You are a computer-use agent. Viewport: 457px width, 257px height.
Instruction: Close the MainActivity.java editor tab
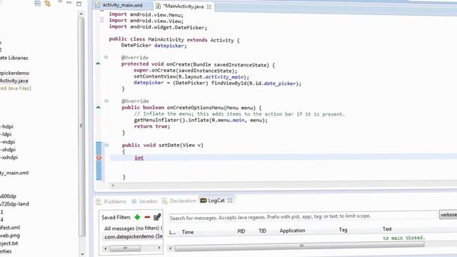[x=209, y=6]
